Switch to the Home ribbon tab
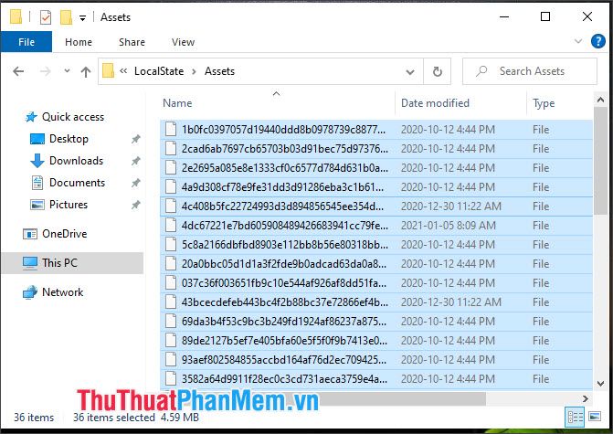 [79, 42]
